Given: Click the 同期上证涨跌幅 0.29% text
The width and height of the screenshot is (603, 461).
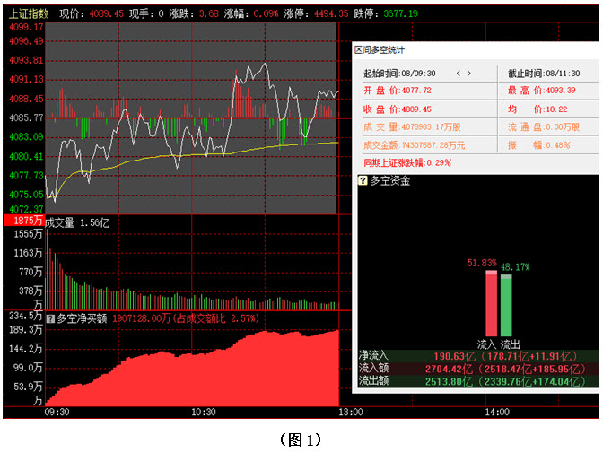Looking at the screenshot, I should point(407,163).
